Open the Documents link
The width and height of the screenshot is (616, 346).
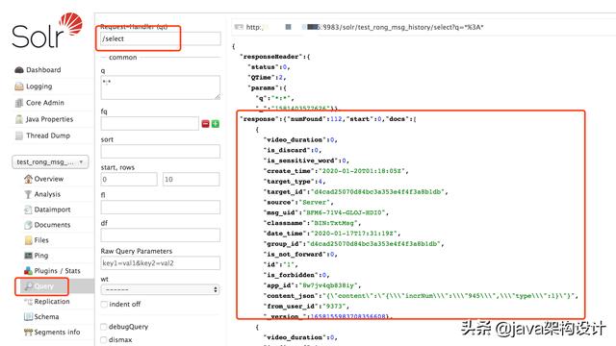[52, 225]
